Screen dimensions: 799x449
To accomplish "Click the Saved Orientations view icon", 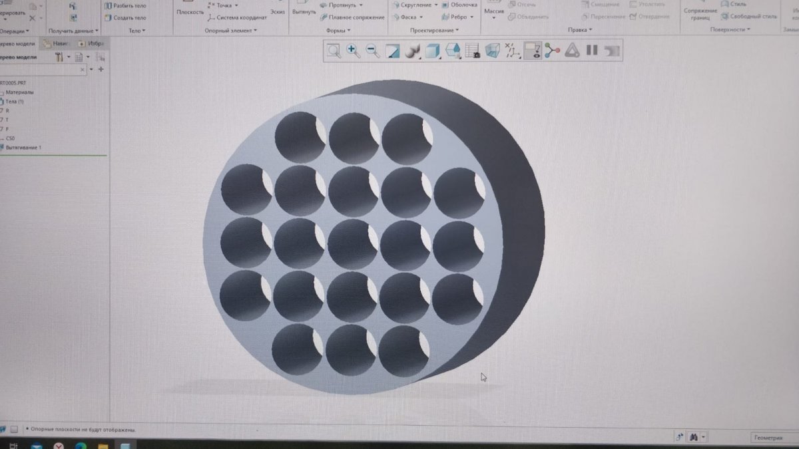I will [453, 51].
